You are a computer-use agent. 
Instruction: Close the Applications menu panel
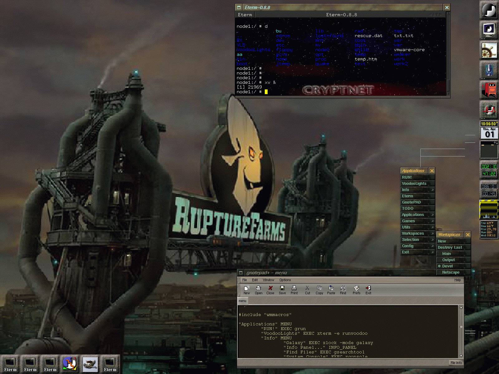(432, 171)
